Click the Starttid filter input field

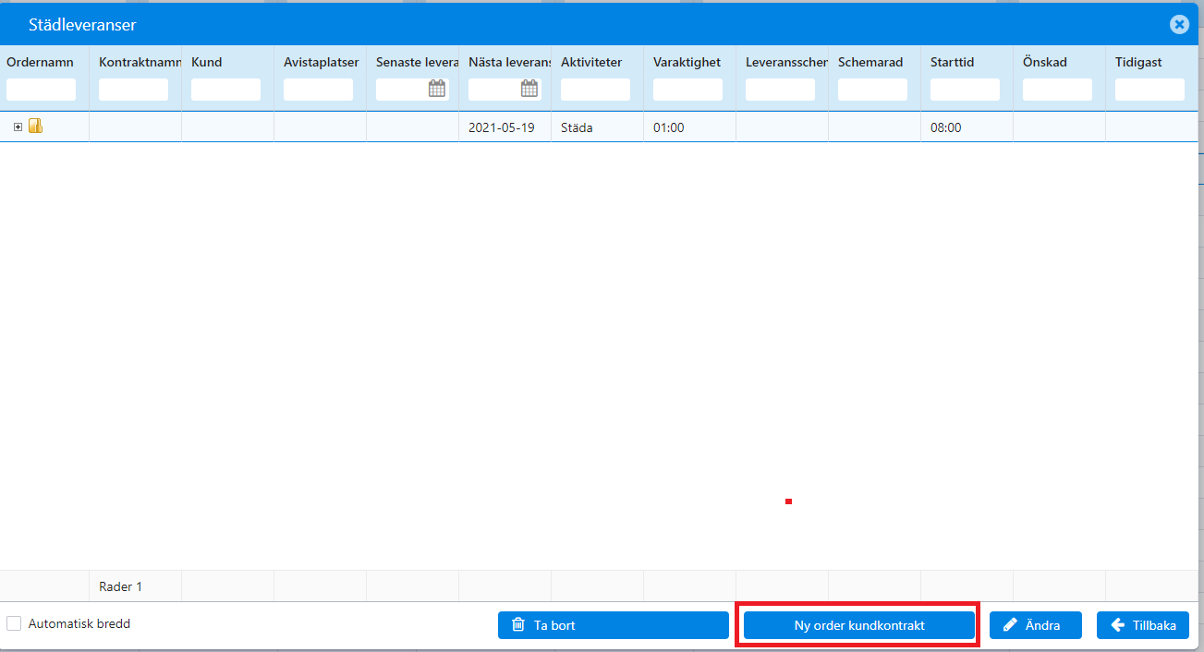tap(965, 90)
